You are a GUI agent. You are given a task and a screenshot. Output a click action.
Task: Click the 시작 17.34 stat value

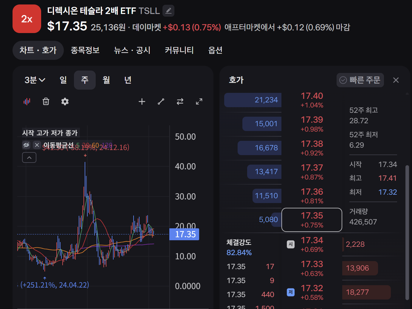pos(387,165)
